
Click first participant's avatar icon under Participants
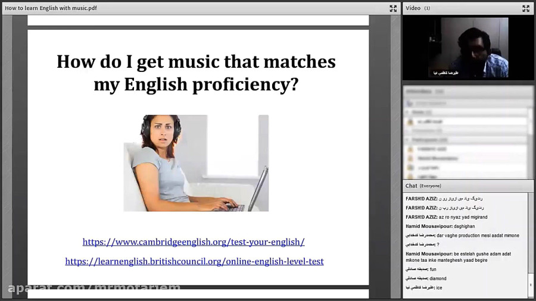click(x=410, y=149)
